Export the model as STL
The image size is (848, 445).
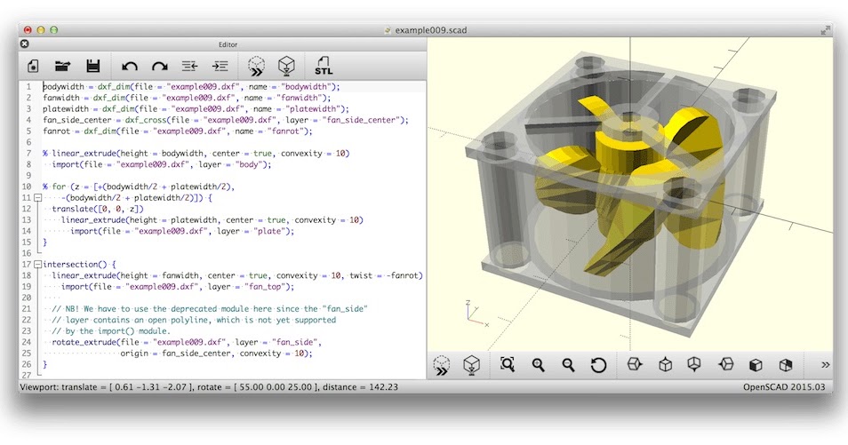point(324,66)
